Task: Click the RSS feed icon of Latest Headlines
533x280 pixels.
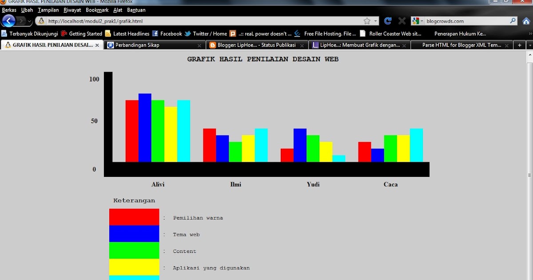Action: pyautogui.click(x=108, y=33)
